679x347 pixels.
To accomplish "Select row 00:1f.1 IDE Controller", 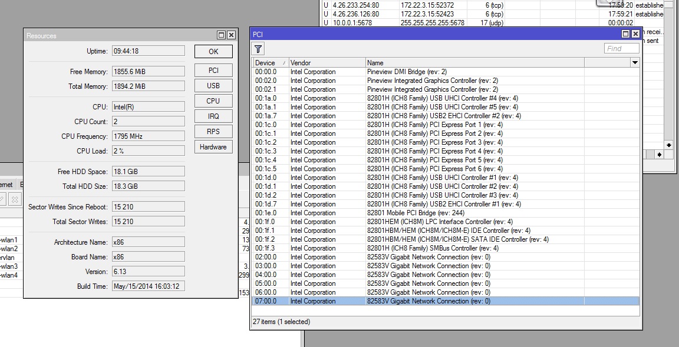I will pos(446,231).
